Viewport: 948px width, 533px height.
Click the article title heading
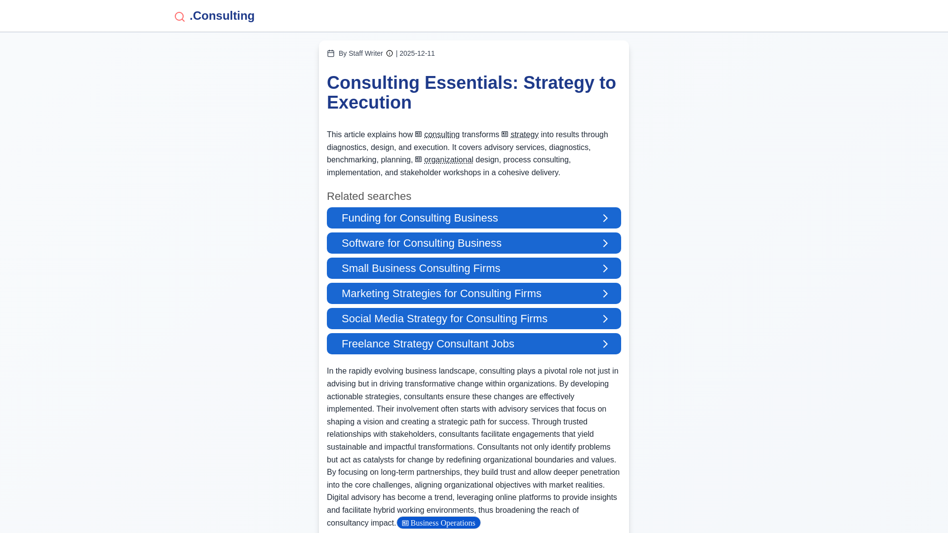click(472, 93)
